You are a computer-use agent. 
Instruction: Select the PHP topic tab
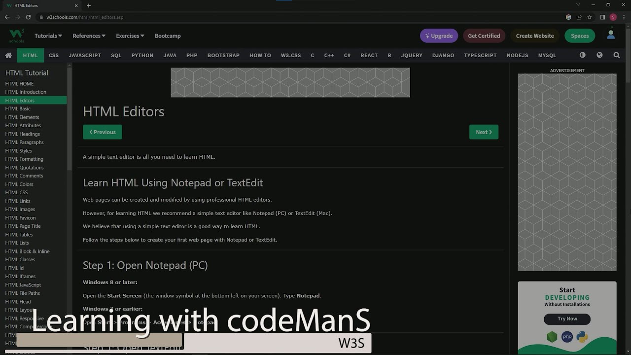pyautogui.click(x=192, y=55)
